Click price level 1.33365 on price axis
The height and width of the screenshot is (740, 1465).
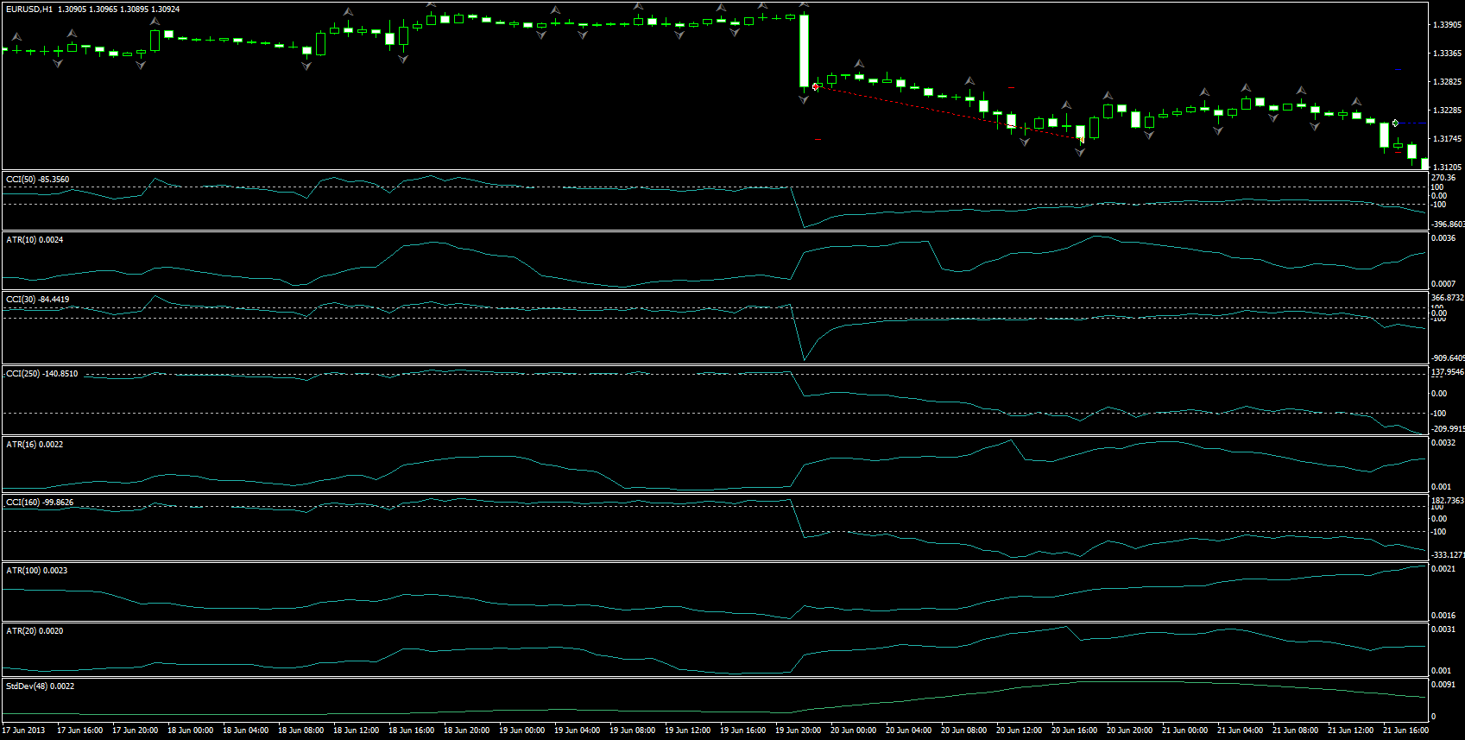click(1447, 54)
